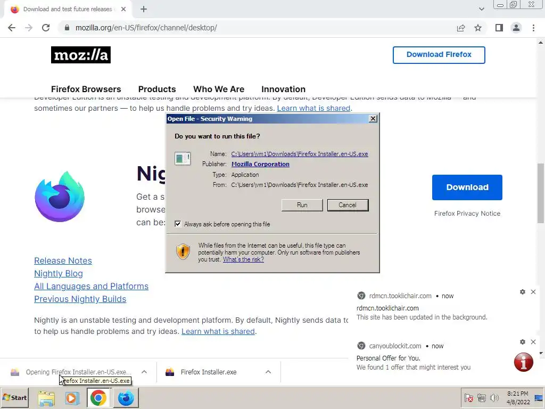
Task: Open the volume speaker tray icon
Action: click(x=494, y=398)
